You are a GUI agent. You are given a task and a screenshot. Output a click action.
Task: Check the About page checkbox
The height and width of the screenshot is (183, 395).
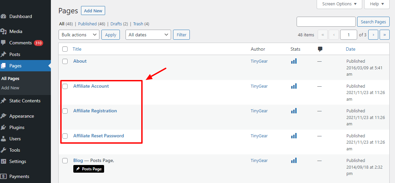tap(65, 61)
